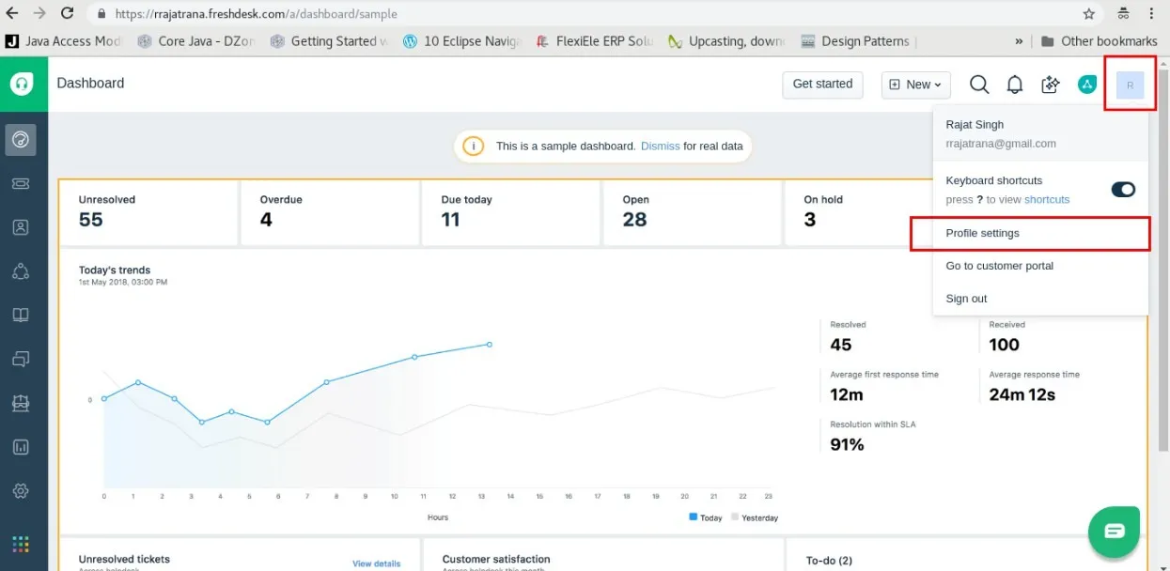Open the Other bookmarks folder

pos(1099,41)
